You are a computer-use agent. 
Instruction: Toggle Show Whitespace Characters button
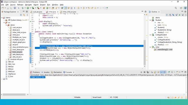click(x=75, y=8)
